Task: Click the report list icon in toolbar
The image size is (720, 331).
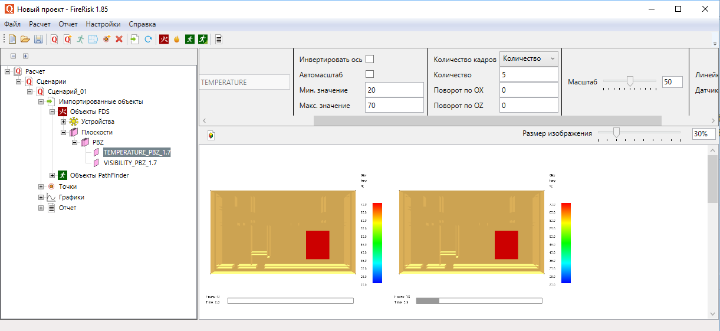Action: 219,40
